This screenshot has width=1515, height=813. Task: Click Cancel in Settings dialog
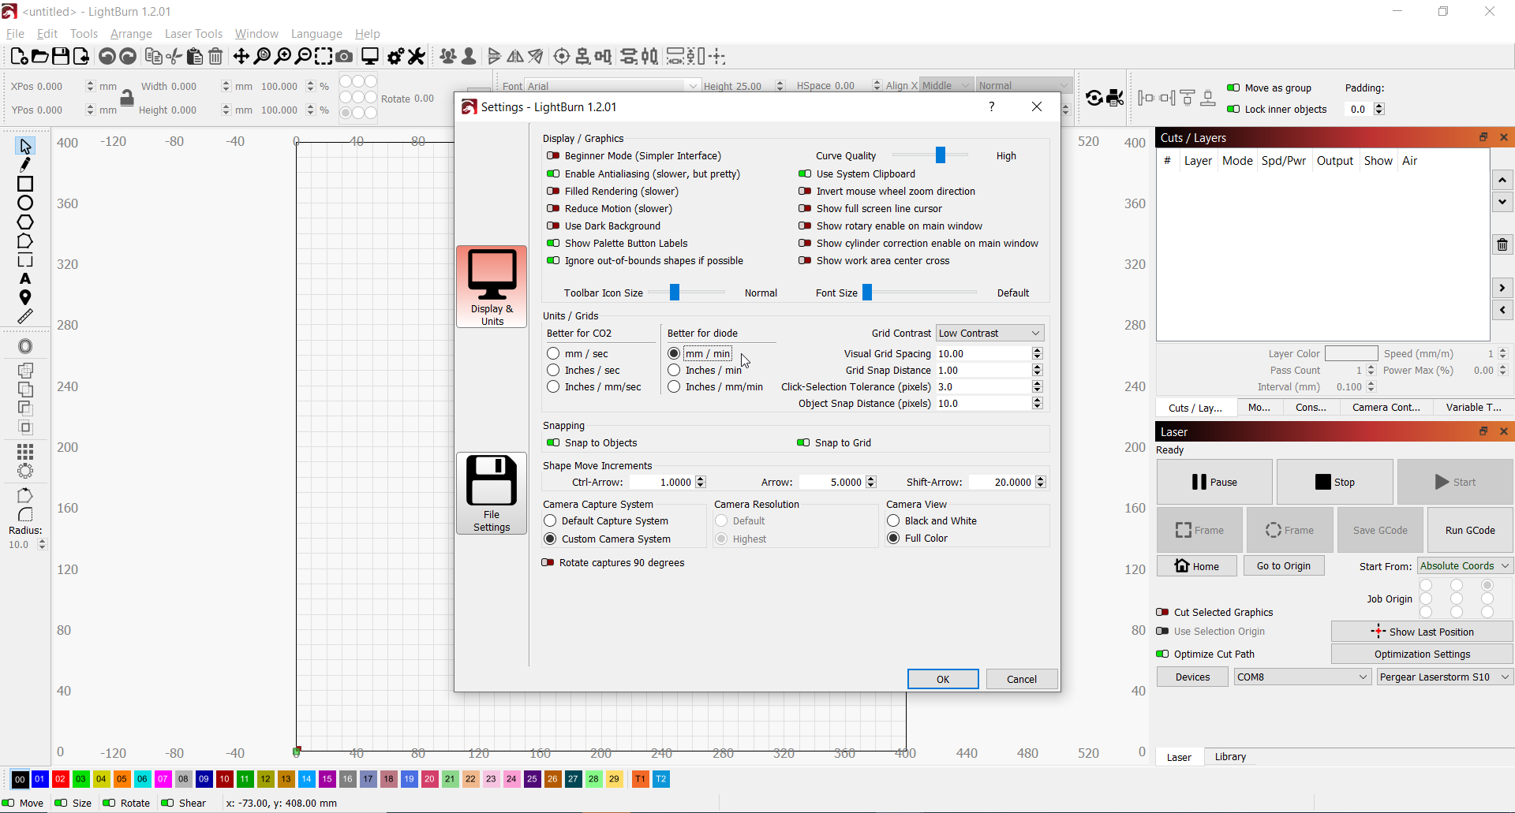pos(1022,680)
